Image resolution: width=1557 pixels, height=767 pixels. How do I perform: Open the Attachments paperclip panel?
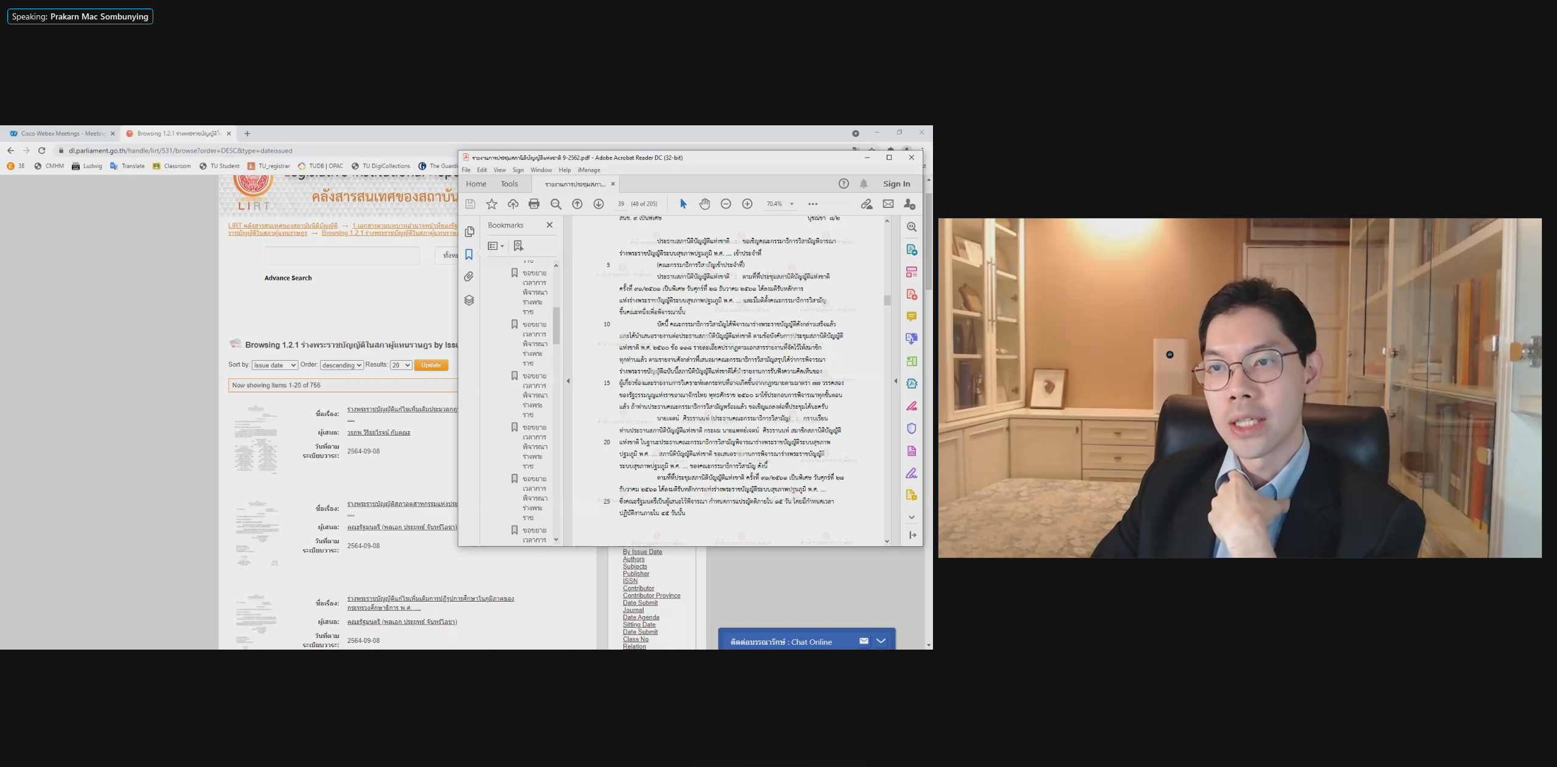point(469,277)
